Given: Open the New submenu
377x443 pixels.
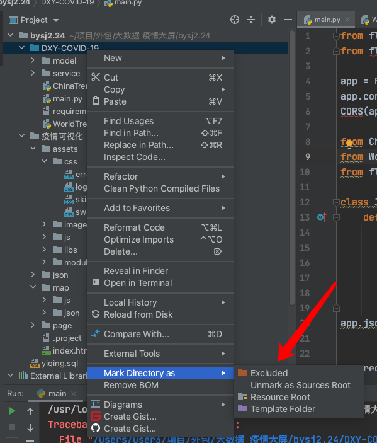Looking at the screenshot, I should 160,58.
